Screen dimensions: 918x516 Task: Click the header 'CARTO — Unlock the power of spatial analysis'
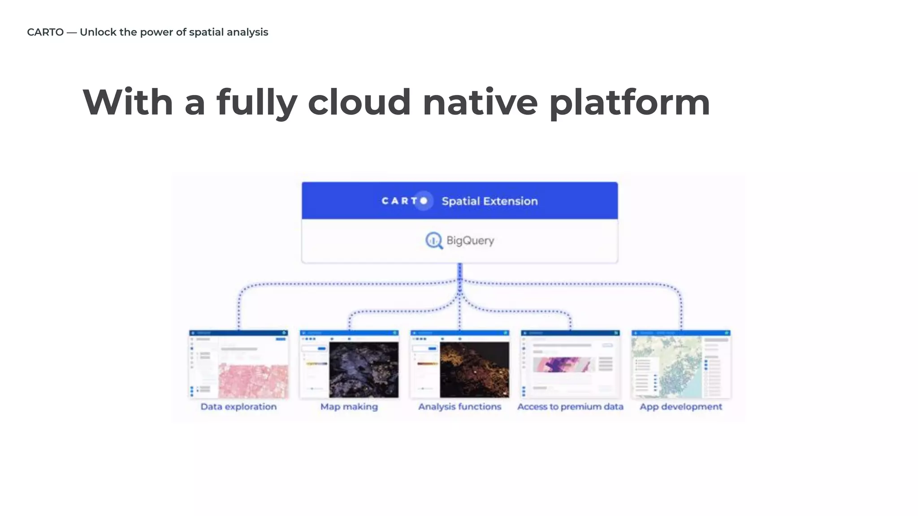(147, 32)
